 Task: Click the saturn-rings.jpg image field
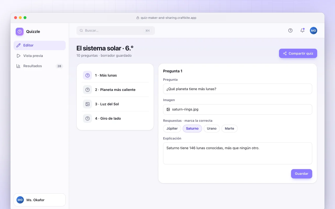[x=238, y=109]
